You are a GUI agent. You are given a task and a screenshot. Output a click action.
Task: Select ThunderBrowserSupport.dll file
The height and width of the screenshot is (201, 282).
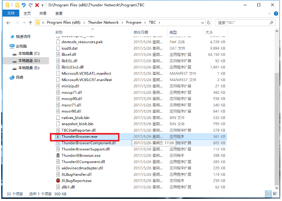(x=85, y=149)
